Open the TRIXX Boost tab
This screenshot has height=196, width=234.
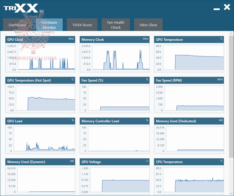(82, 25)
